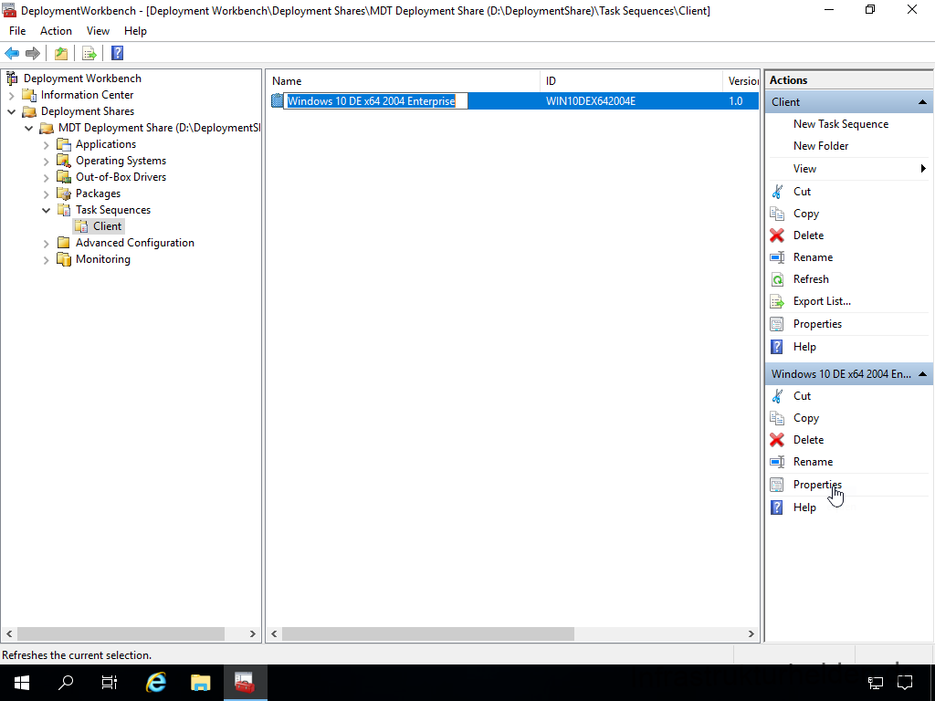This screenshot has width=935, height=701.
Task: Click the task sequence name edit field
Action: coord(375,100)
